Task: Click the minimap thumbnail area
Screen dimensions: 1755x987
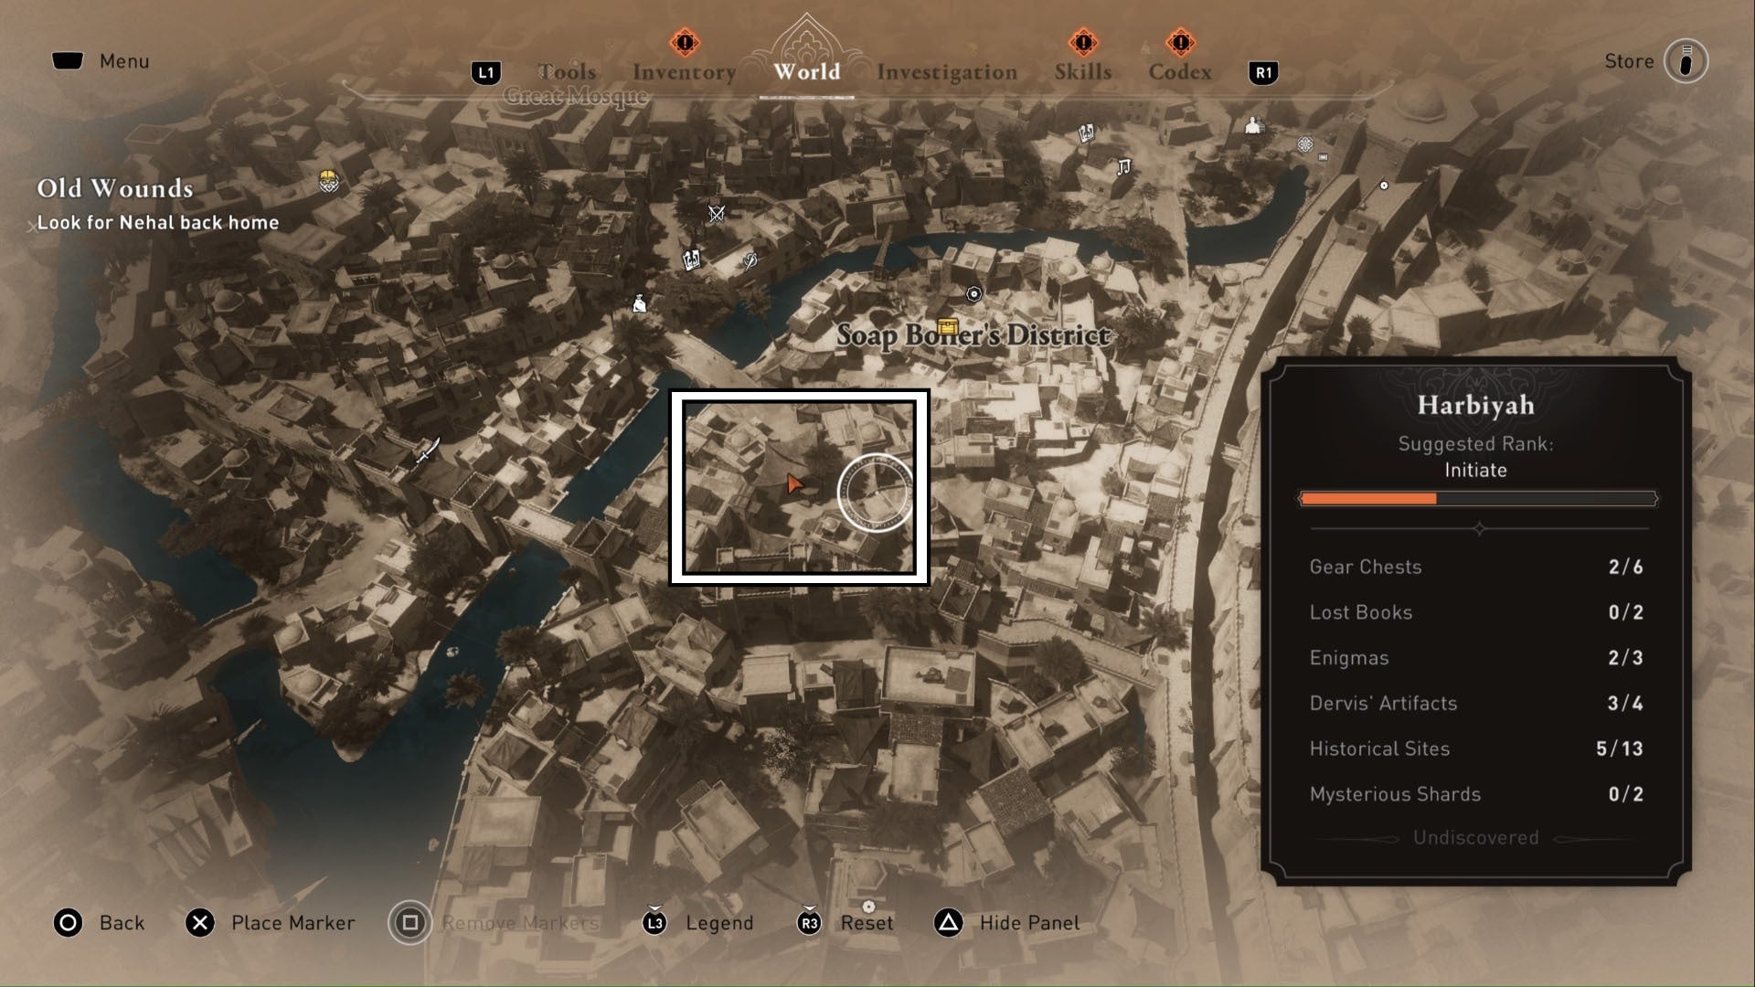Action: point(799,487)
